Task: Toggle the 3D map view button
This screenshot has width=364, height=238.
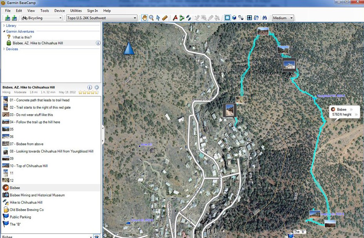Action: click(234, 18)
